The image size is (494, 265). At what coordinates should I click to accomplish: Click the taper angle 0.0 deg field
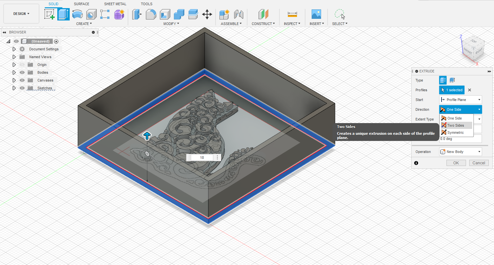pos(460,139)
